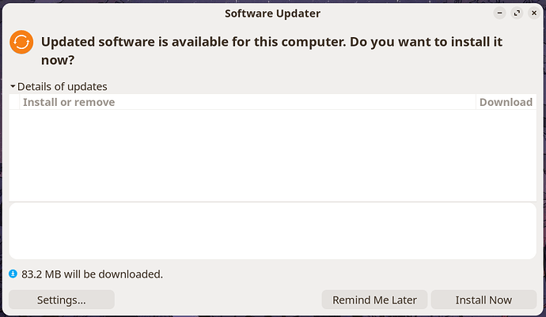The height and width of the screenshot is (317, 546).
Task: Click the narrow blank column header left of 'Install or remove'
Action: [x=14, y=102]
